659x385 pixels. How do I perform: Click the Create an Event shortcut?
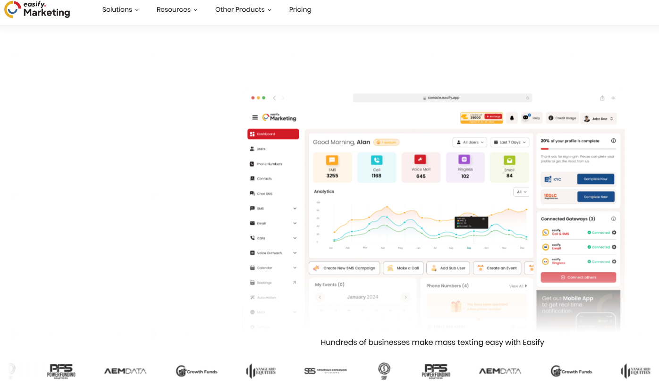pyautogui.click(x=497, y=268)
